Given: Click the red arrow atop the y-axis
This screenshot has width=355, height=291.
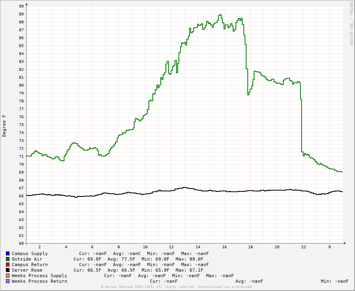Looking at the screenshot, I should [x=27, y=4].
